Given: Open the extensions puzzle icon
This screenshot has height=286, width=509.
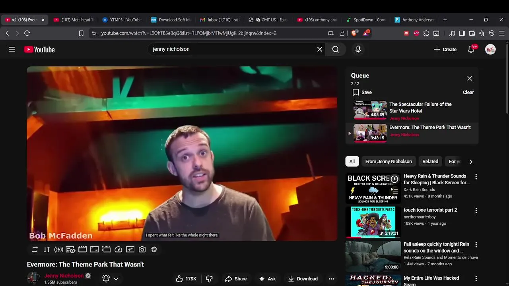Looking at the screenshot, I should pos(426,33).
